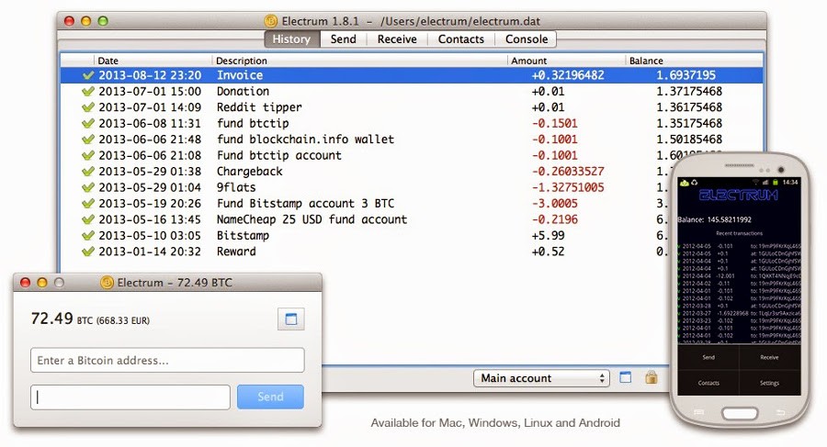Click the green zoom button of main window
This screenshot has height=447, width=827.
point(103,21)
